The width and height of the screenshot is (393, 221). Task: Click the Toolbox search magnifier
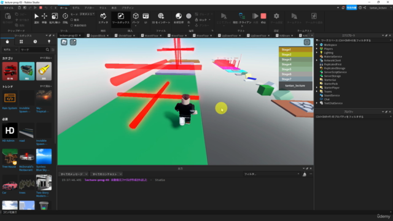point(47,50)
